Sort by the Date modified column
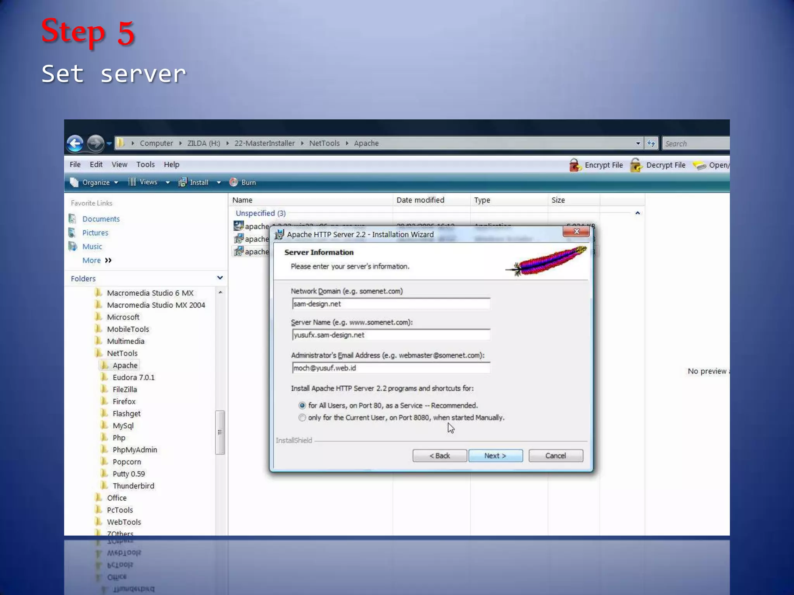The height and width of the screenshot is (595, 794). (432, 200)
